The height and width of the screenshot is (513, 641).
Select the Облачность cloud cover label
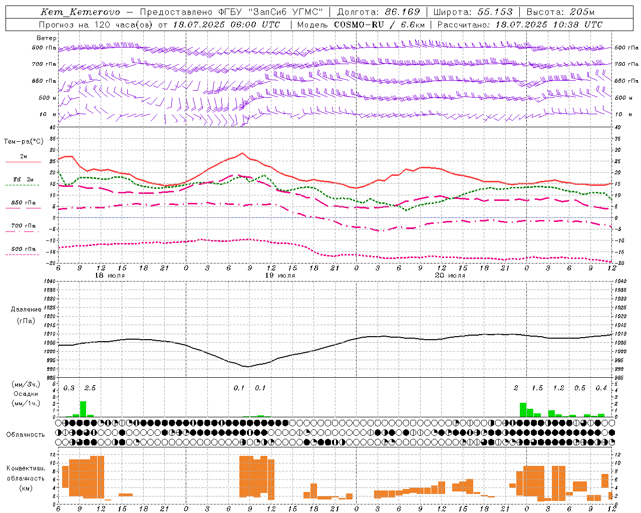tap(26, 435)
